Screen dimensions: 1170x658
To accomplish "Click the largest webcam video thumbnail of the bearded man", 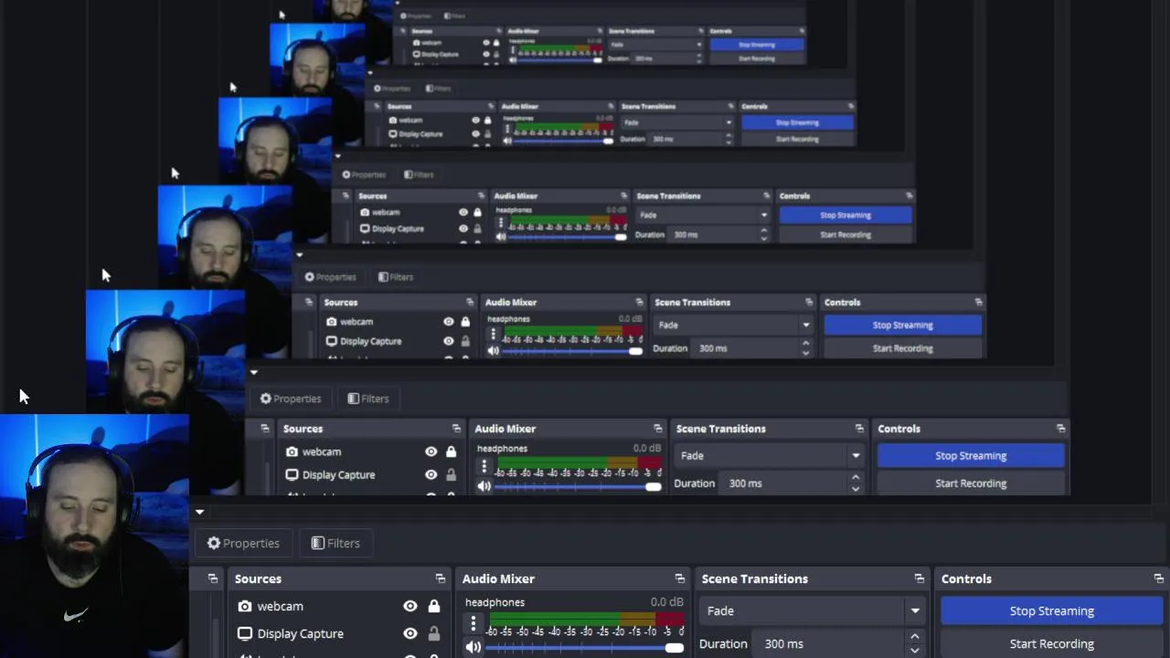I will click(94, 536).
